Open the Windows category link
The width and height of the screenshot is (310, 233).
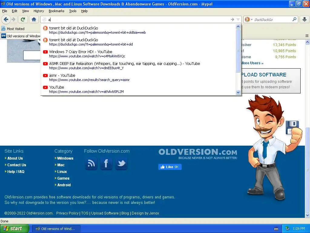coord(65,158)
